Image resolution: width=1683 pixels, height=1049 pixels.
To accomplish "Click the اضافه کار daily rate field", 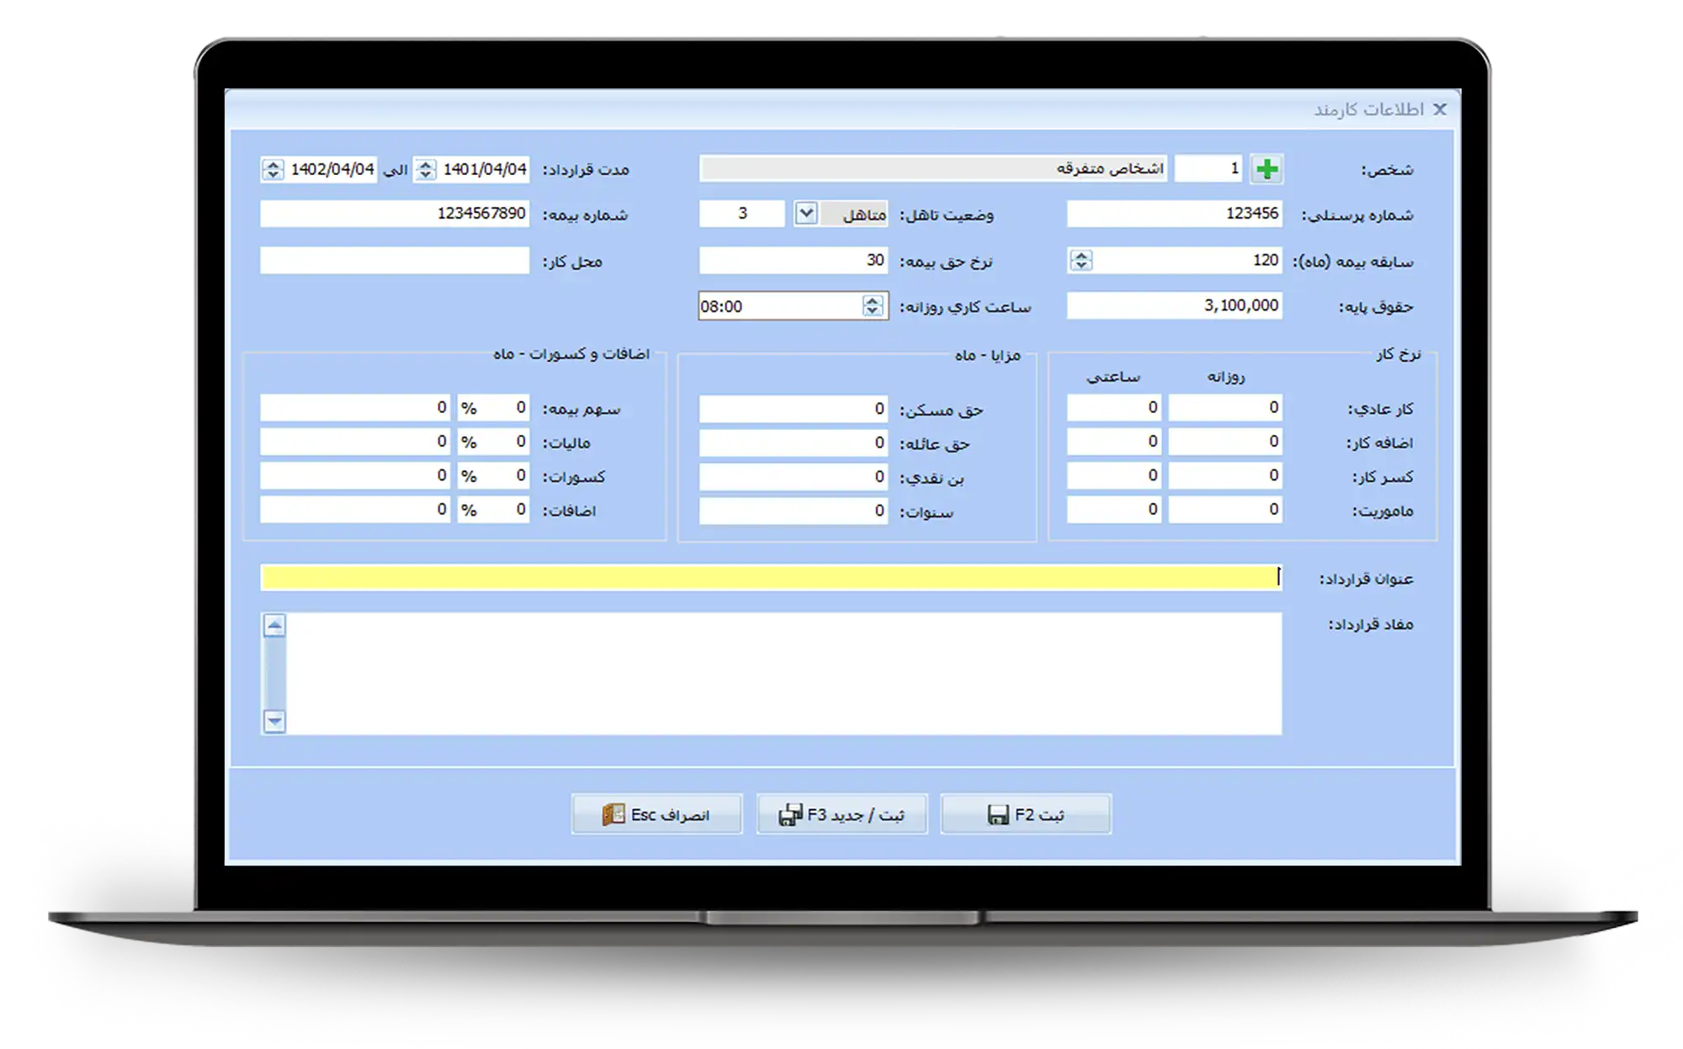I will pos(1225,442).
